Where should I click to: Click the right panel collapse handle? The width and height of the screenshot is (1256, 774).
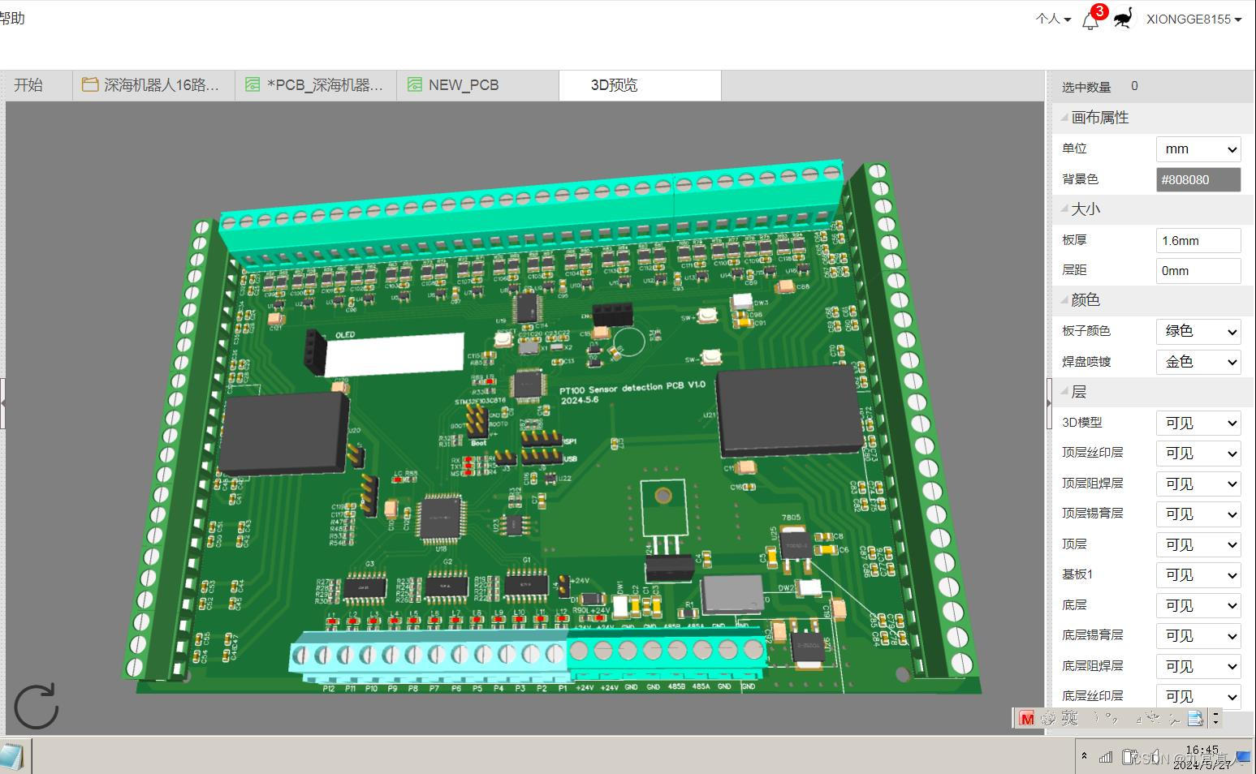(1049, 402)
